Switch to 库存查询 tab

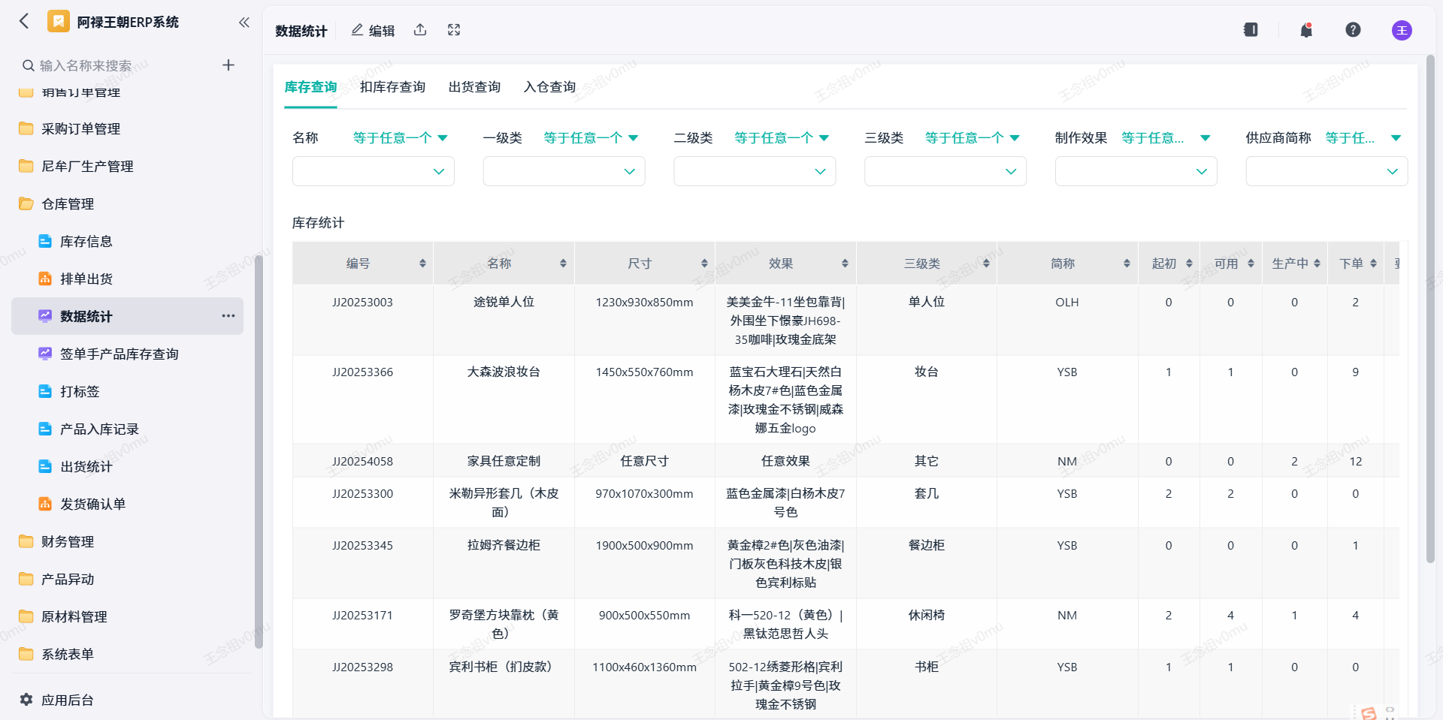[310, 87]
